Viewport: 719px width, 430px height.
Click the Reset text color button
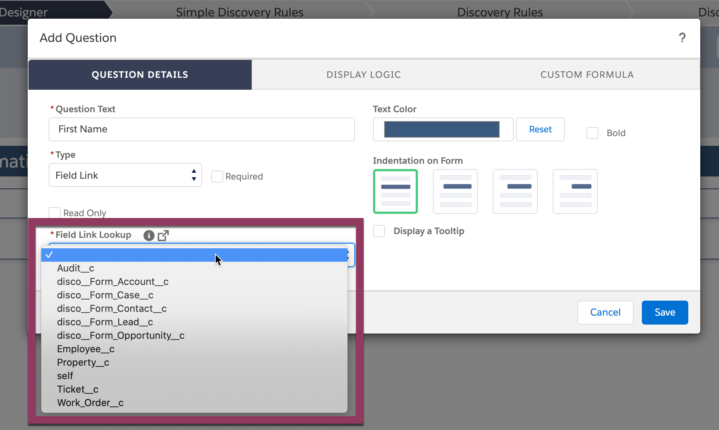[540, 129]
